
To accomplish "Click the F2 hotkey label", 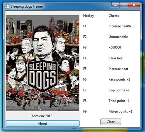I will (85, 37).
